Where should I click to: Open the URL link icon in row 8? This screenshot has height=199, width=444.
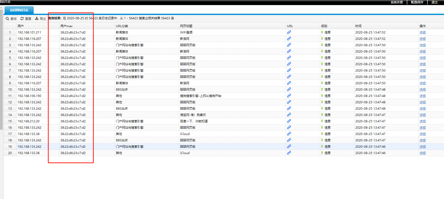289,77
